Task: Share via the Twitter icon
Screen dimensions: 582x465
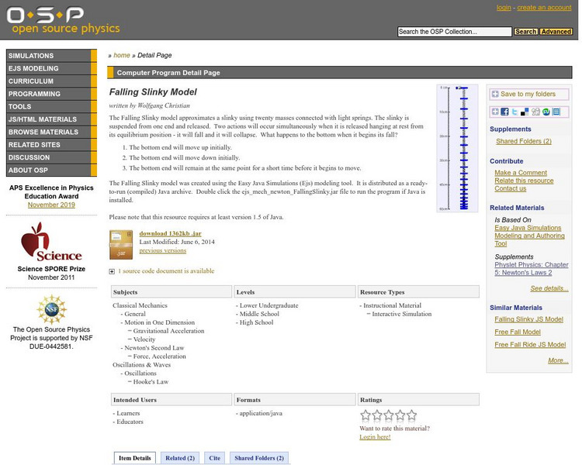Action: (x=514, y=112)
